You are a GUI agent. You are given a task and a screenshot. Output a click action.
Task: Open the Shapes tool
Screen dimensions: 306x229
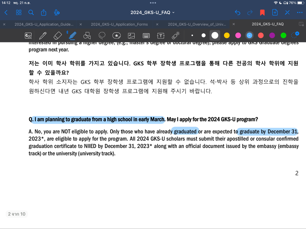[87, 35]
